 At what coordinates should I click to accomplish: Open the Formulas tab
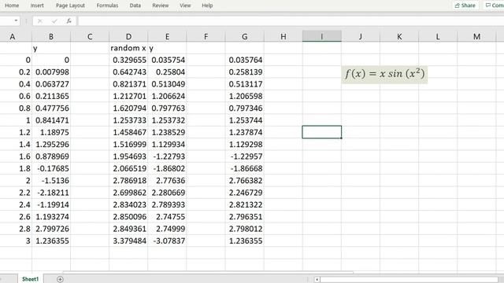tap(107, 6)
